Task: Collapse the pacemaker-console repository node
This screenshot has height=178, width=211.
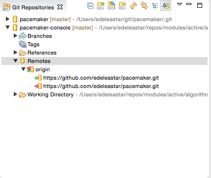Action: pos(7,27)
